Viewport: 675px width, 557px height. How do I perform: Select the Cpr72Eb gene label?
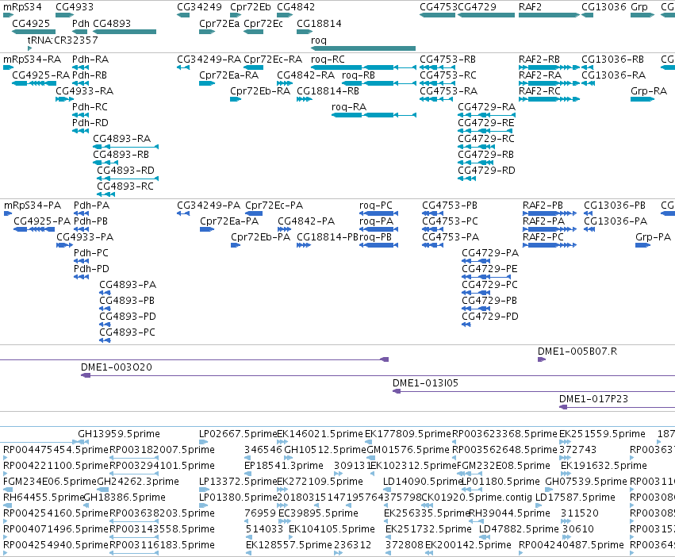click(x=251, y=7)
